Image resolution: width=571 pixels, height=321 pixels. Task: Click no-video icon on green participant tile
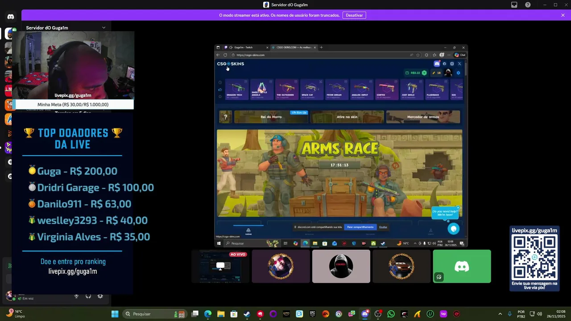439,277
